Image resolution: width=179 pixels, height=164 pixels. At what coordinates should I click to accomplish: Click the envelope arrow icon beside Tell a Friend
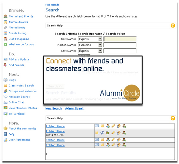5,114
